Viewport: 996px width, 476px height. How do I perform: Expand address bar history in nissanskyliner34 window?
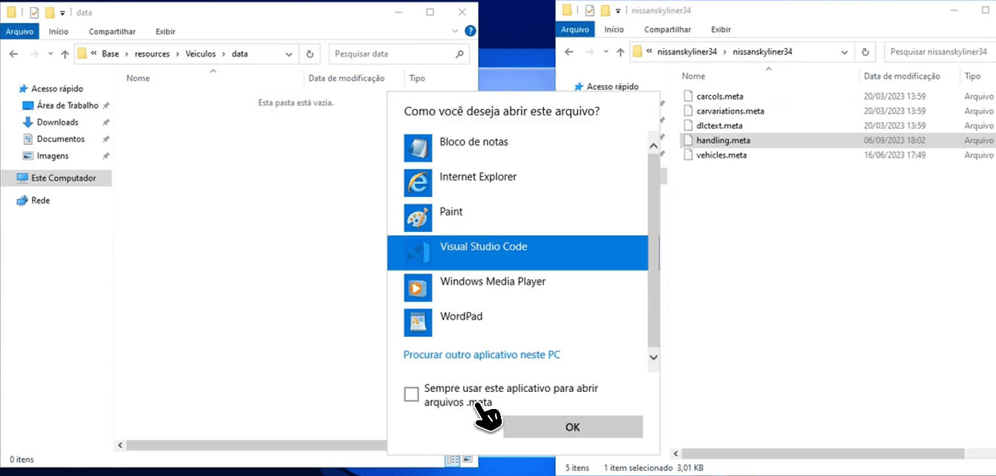tap(845, 52)
